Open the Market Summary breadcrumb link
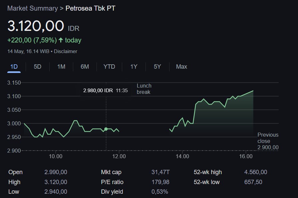 coord(32,8)
